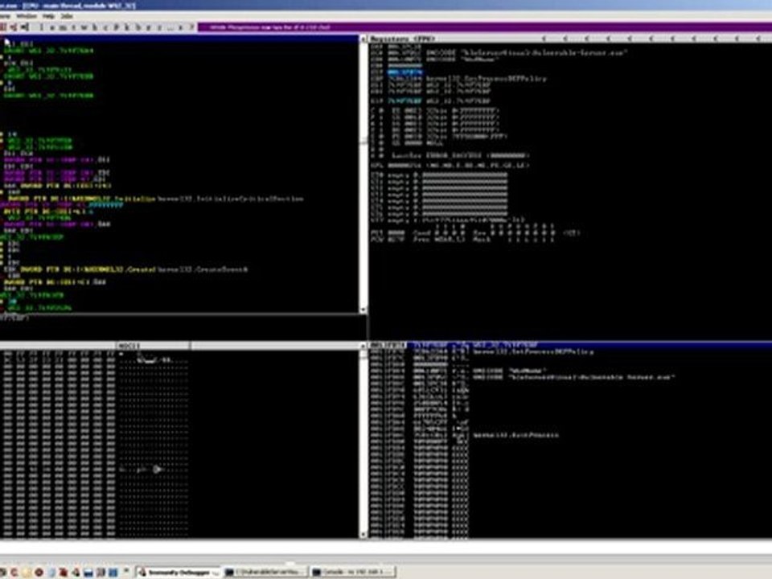Click the ASCII column header in dump pane
Viewport: 772px width, 579px height.
point(153,346)
